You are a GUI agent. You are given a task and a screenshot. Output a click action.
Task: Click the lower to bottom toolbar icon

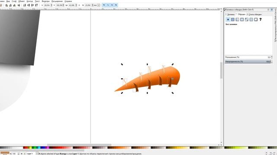tap(24, 5)
